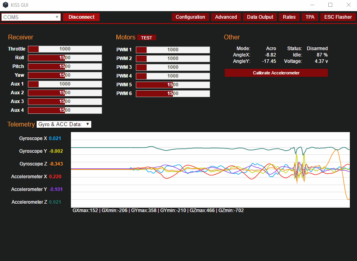
Task: Click the Throttle receiver bar
Action: (65, 49)
